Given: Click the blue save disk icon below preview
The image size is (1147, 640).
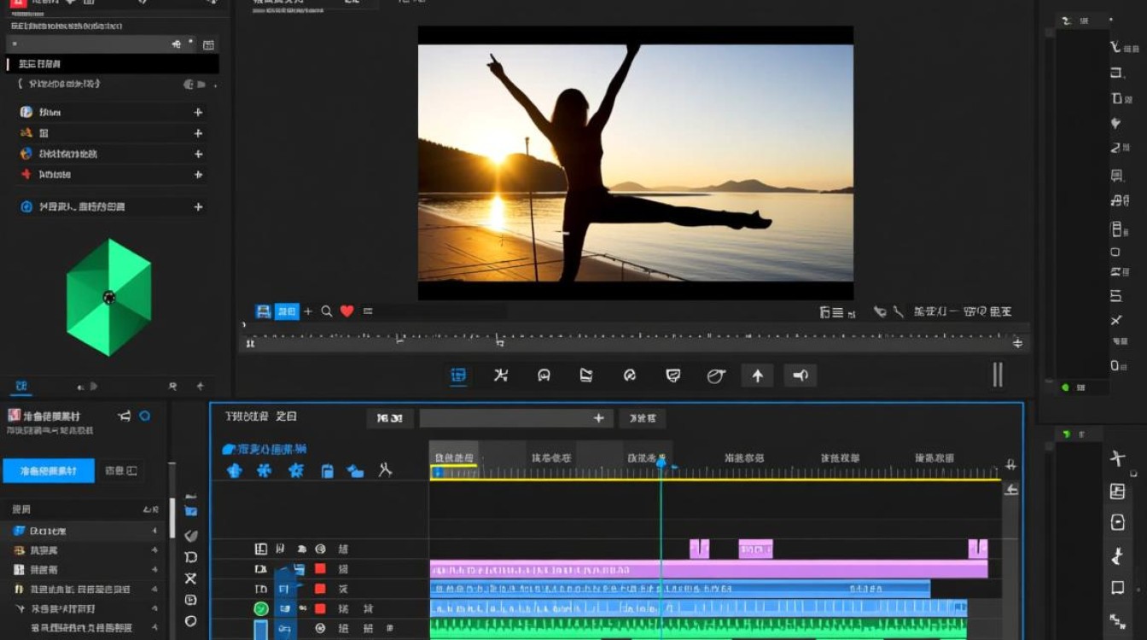Looking at the screenshot, I should 264,311.
